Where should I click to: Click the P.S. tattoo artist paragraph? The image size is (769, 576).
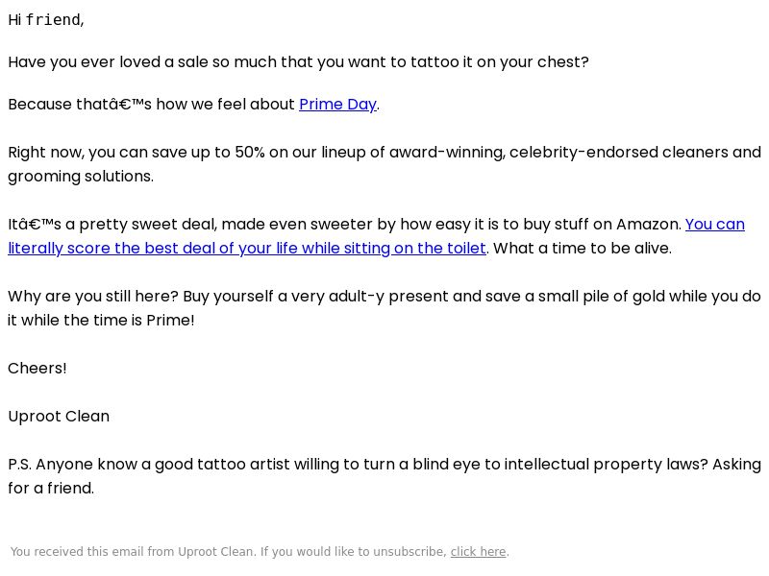pos(384,476)
